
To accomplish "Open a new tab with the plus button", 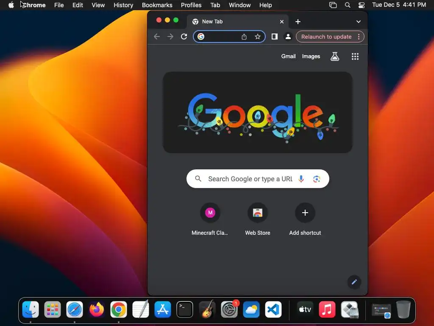I will click(x=298, y=22).
